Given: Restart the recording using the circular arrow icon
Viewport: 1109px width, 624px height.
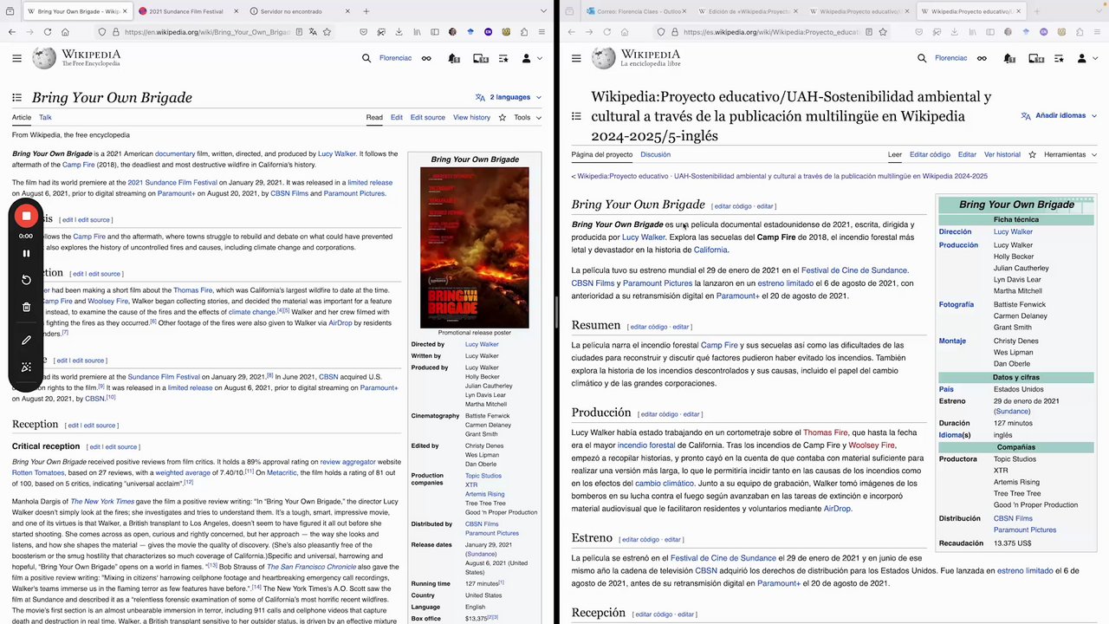Looking at the screenshot, I should pos(26,280).
